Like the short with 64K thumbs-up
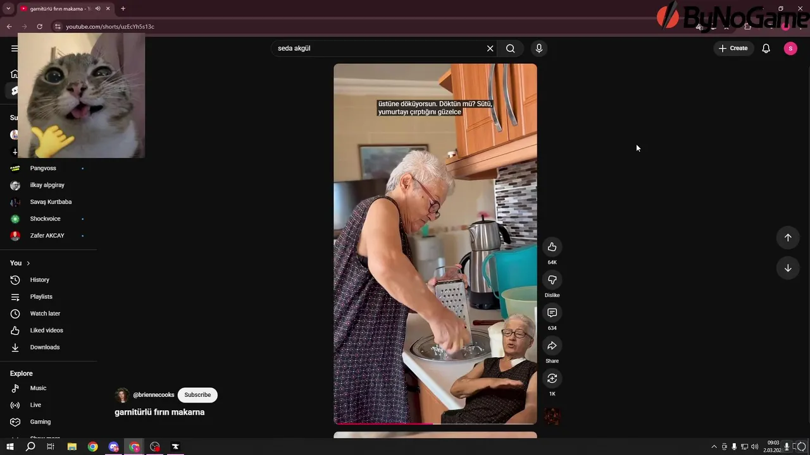This screenshot has height=455, width=810. click(552, 247)
